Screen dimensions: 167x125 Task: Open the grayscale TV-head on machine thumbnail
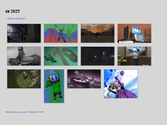pyautogui.click(x=24, y=56)
